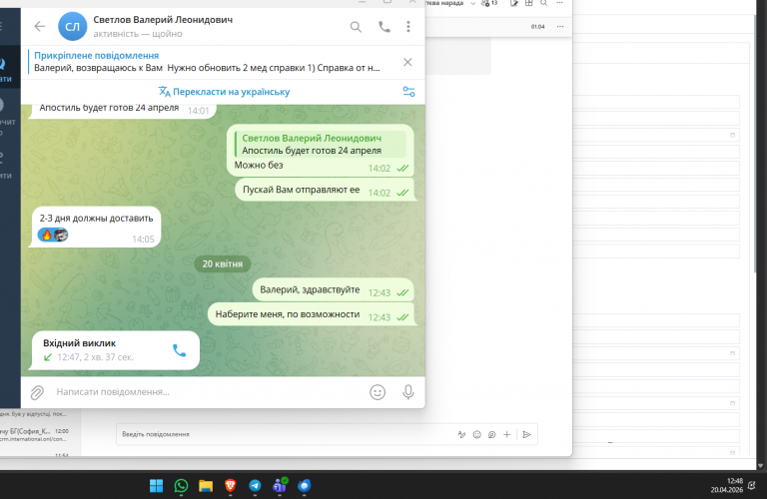Screen dimensions: 767x499
Task: Open Teams participants count 13
Action: [x=489, y=3]
